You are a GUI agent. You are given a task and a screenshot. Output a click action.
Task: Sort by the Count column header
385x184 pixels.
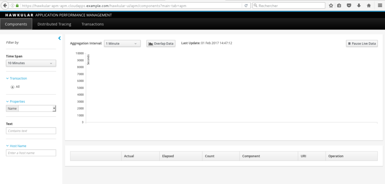[221, 156]
